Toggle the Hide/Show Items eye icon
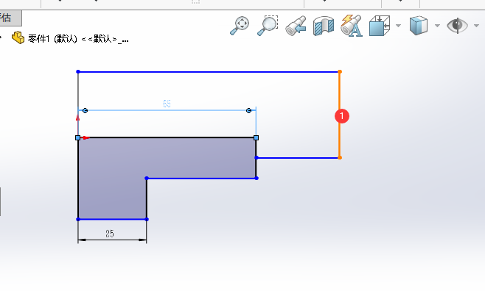The width and height of the screenshot is (485, 291). point(457,25)
